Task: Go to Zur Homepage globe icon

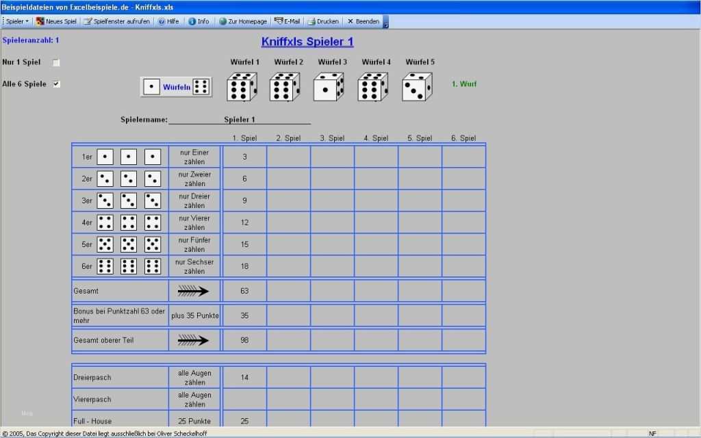Action: tap(222, 21)
